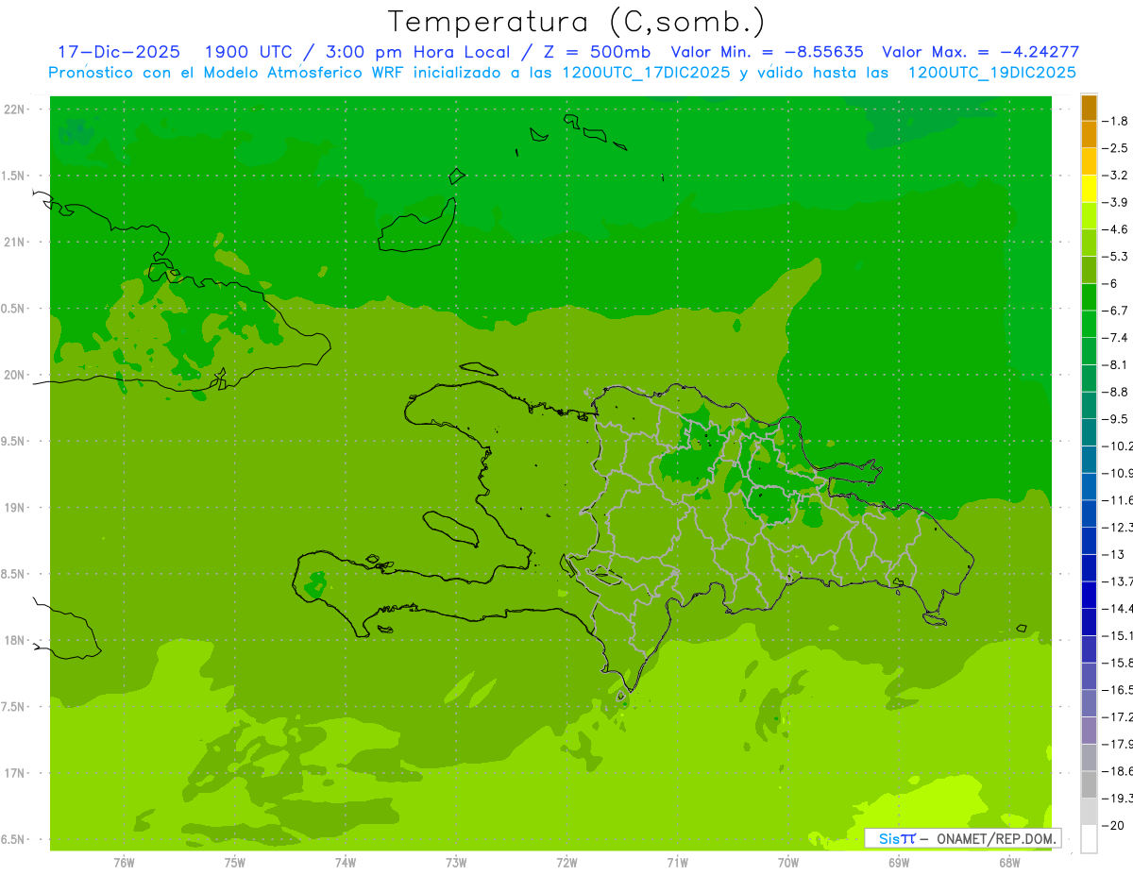The height and width of the screenshot is (875, 1133).
Task: Click the legend value "-5.3"
Action: [x=1115, y=256]
